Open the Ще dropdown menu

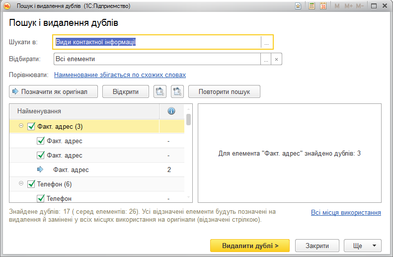363,246
